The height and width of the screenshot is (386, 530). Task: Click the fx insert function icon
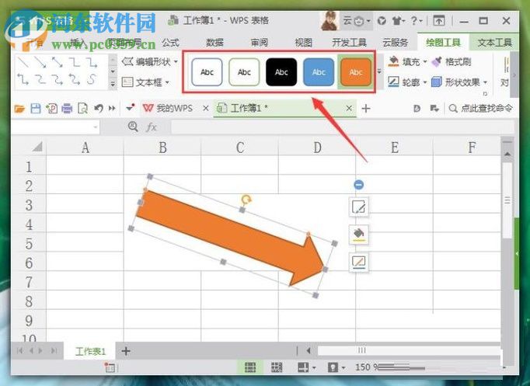pyautogui.click(x=152, y=127)
